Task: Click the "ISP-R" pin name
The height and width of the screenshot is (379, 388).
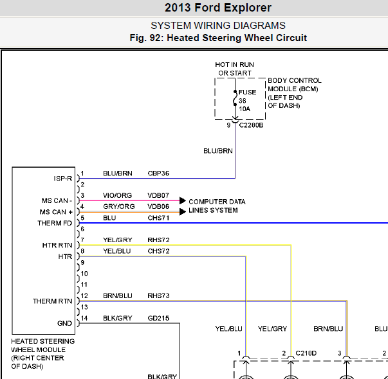Action: tap(63, 179)
